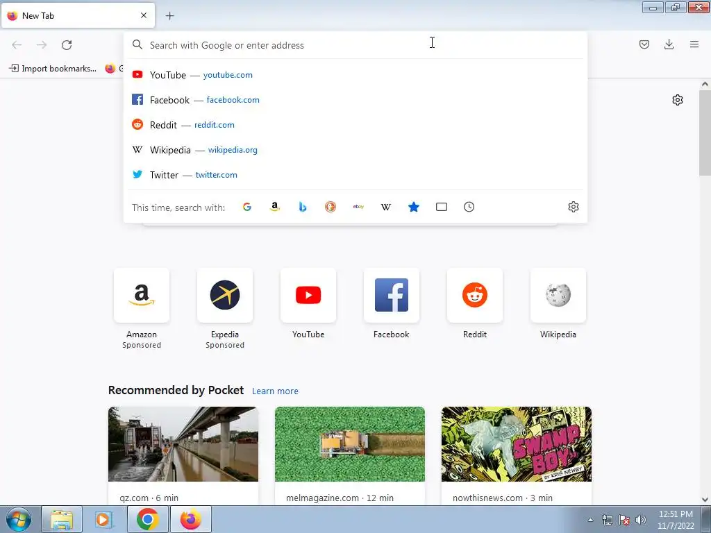Search this time with eBay icon
Image resolution: width=711 pixels, height=533 pixels.
[358, 207]
